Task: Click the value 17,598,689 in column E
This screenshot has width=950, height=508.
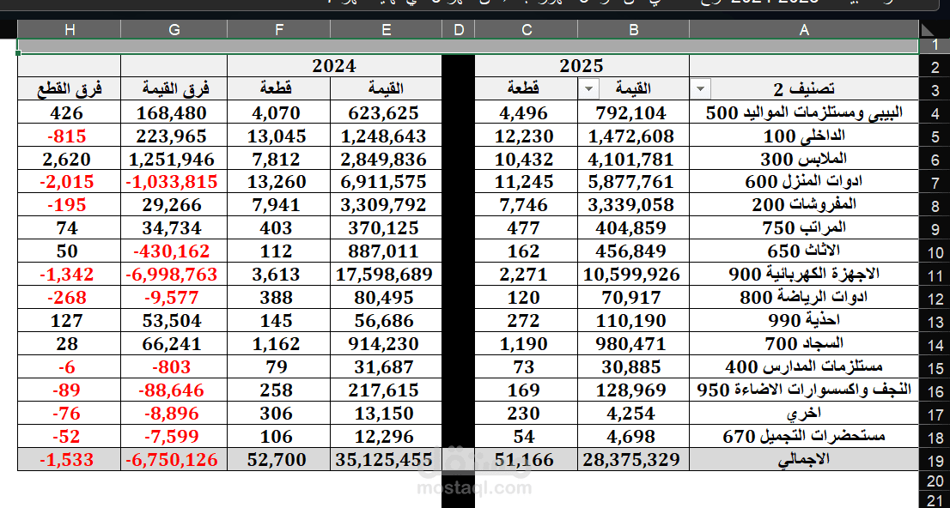Action: tap(384, 275)
